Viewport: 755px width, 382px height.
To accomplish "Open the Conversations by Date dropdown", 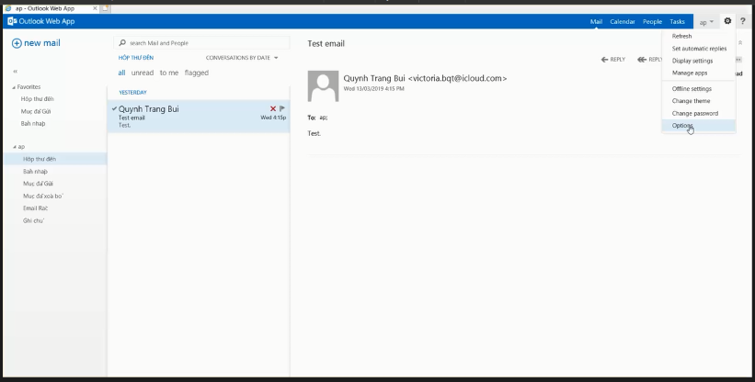I will coord(242,58).
